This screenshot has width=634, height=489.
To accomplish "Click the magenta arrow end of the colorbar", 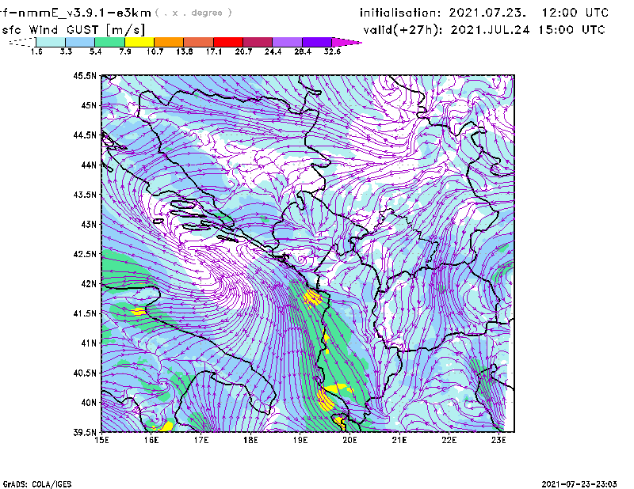I will point(346,42).
